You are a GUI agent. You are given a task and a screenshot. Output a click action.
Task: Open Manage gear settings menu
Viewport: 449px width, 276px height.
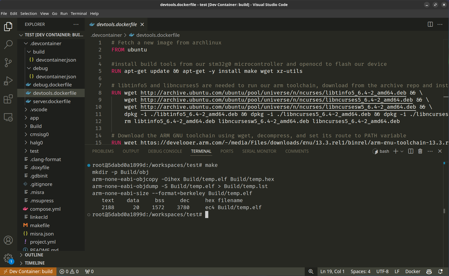[8, 258]
